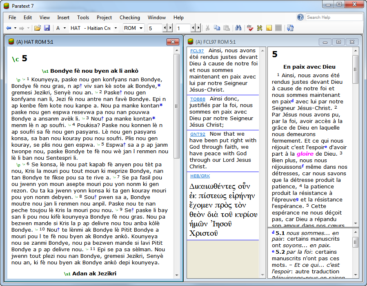The image size is (367, 286).
Task: Click heading 'En paix avec Dieu'
Action: [309, 67]
